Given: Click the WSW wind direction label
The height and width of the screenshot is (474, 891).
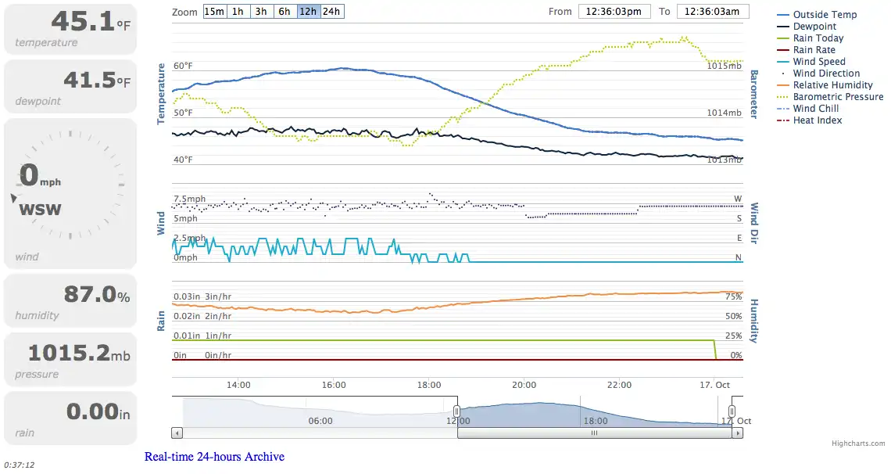Looking at the screenshot, I should pyautogui.click(x=40, y=210).
